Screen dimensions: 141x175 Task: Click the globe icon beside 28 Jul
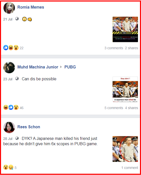[x=17, y=138]
